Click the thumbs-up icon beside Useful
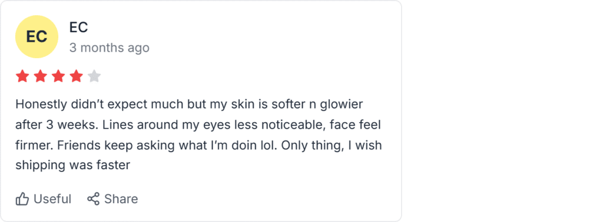This screenshot has width=603, height=222. (22, 199)
